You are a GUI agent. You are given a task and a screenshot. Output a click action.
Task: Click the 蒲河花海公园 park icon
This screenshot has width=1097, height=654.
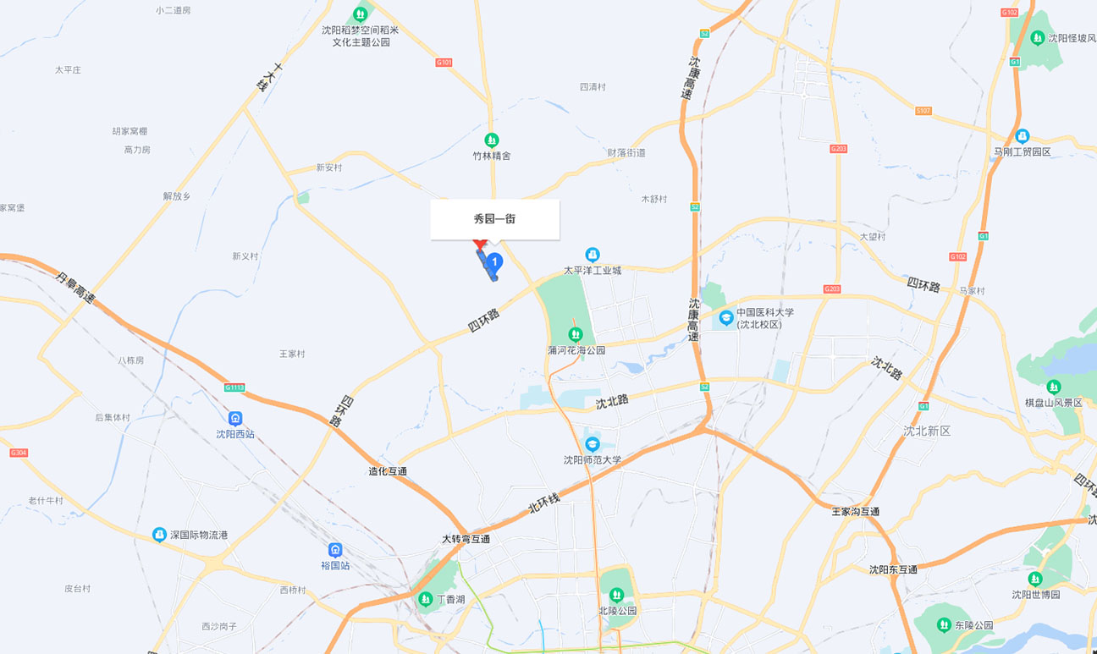[x=576, y=334]
